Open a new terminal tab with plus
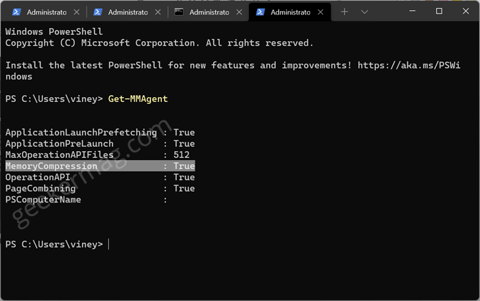 [x=344, y=12]
